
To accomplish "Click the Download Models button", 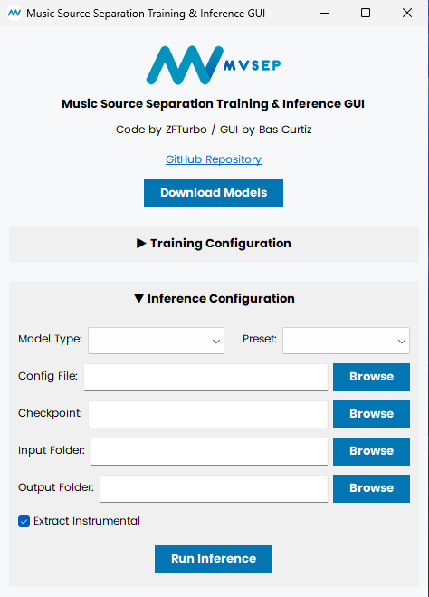I will click(x=214, y=193).
